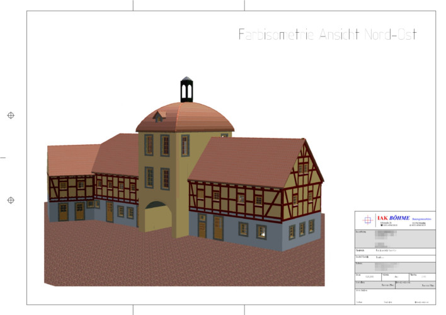The height and width of the screenshot is (315, 446).
Task: Click the dormer window on the dome
Action: [158, 117]
